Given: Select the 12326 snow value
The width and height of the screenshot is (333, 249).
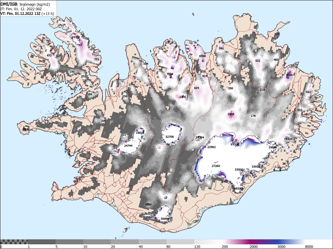Looking at the screenshot, I should 288,139.
